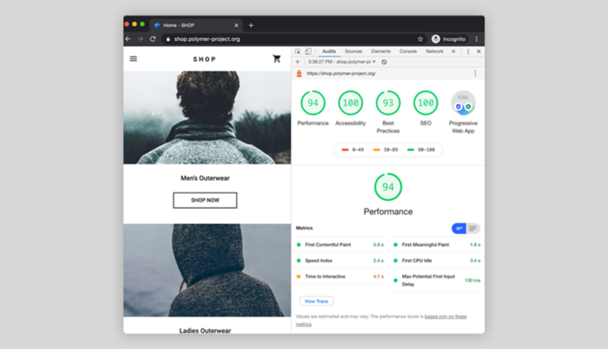Open the report tools three-dot menu
Viewport: 608px width, 349px height.
(x=476, y=73)
